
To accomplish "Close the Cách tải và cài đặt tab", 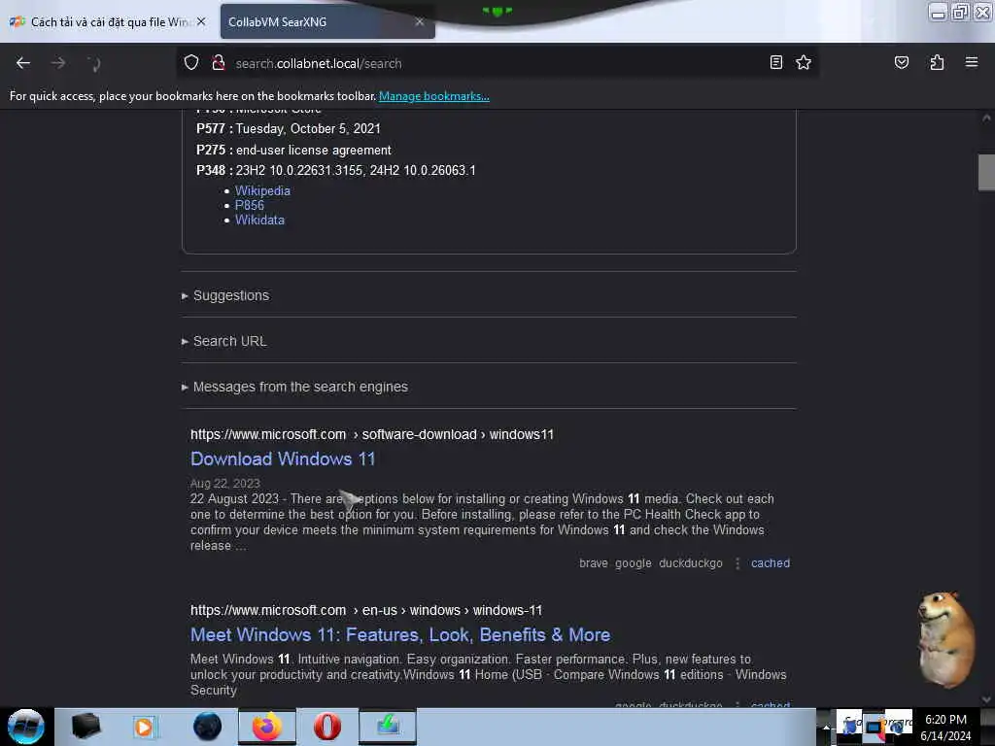I will click(201, 21).
